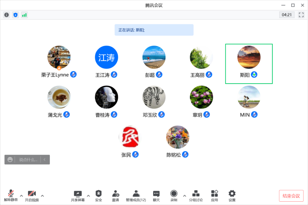Unmute microphone via 解除静音
Image resolution: width=308 pixels, height=205 pixels.
pyautogui.click(x=11, y=196)
